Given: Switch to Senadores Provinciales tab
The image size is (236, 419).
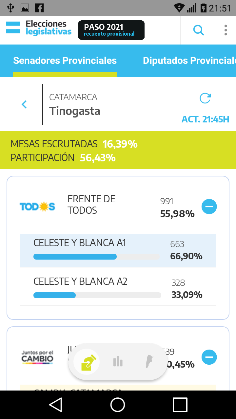Looking at the screenshot, I should pyautogui.click(x=65, y=61).
